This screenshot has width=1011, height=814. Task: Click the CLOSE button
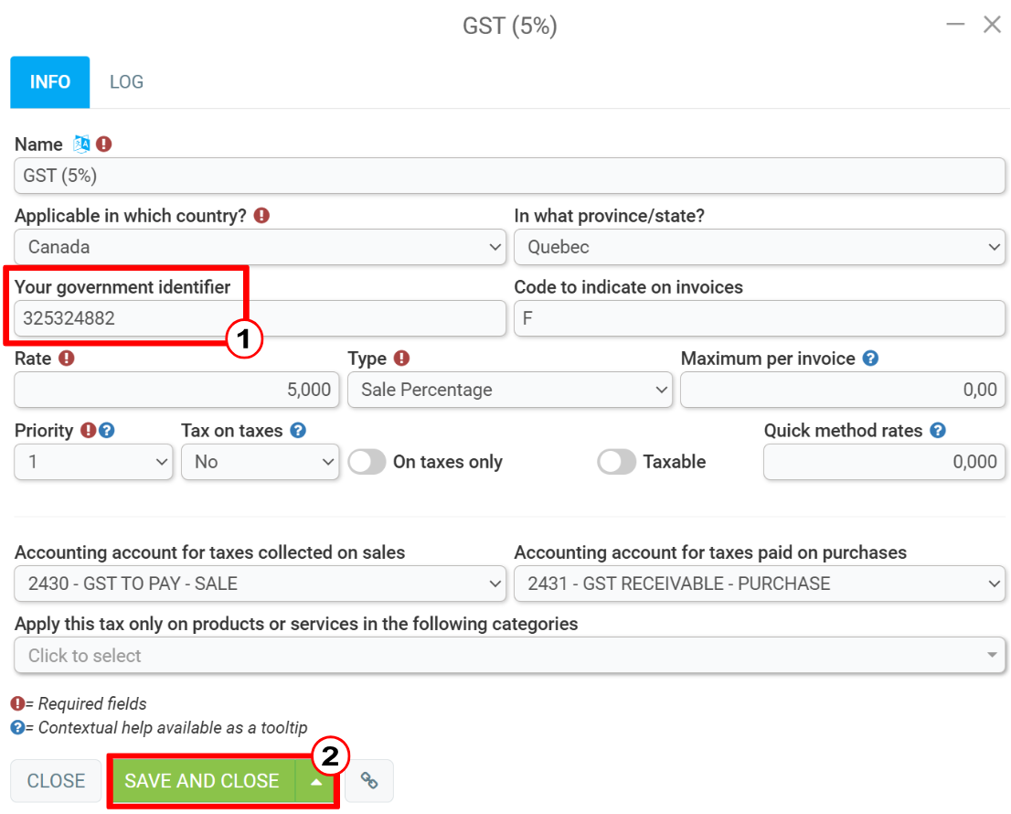[x=56, y=780]
